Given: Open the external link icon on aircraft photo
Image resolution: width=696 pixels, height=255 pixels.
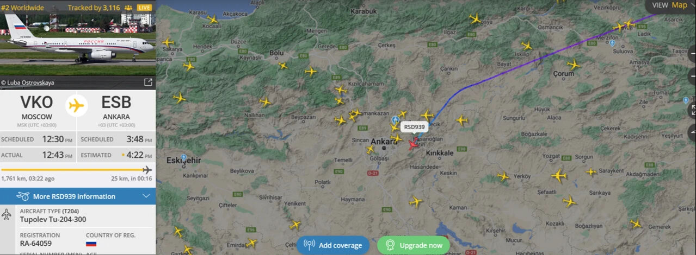Looking at the screenshot, I should pos(147,82).
